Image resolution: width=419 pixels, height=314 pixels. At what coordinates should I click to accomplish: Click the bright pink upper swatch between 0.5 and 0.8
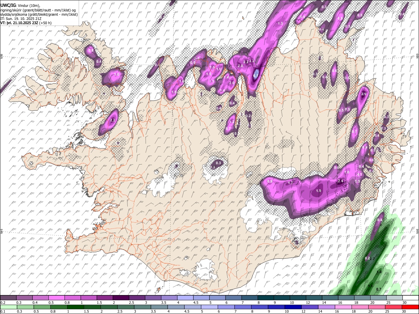click(x=57, y=298)
